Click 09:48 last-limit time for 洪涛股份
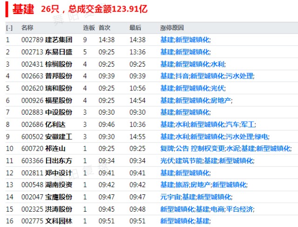The image size is (298, 227). coord(138,209)
